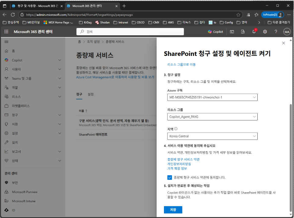This screenshot has height=218, width=294.
Task: Expand the 사용자 sidebar section
Action: click(60, 69)
